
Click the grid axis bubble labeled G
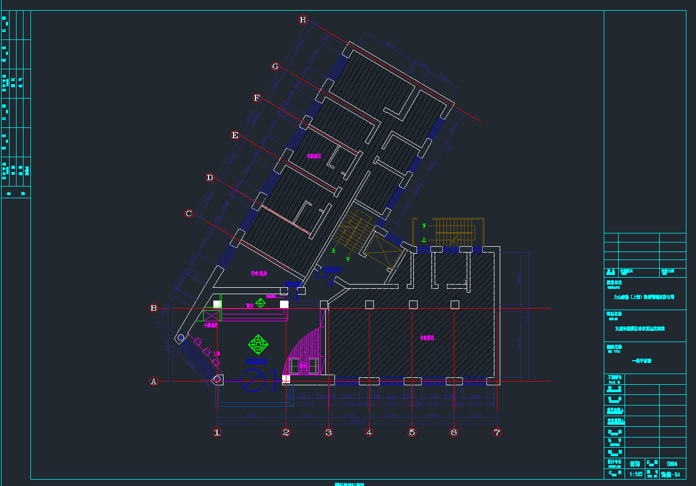(x=275, y=67)
